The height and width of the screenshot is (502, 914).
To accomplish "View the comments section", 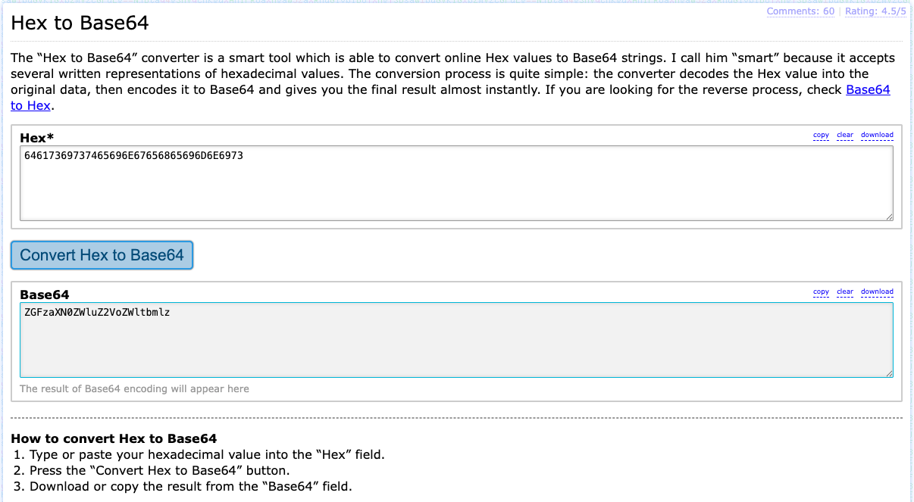I will tap(800, 11).
